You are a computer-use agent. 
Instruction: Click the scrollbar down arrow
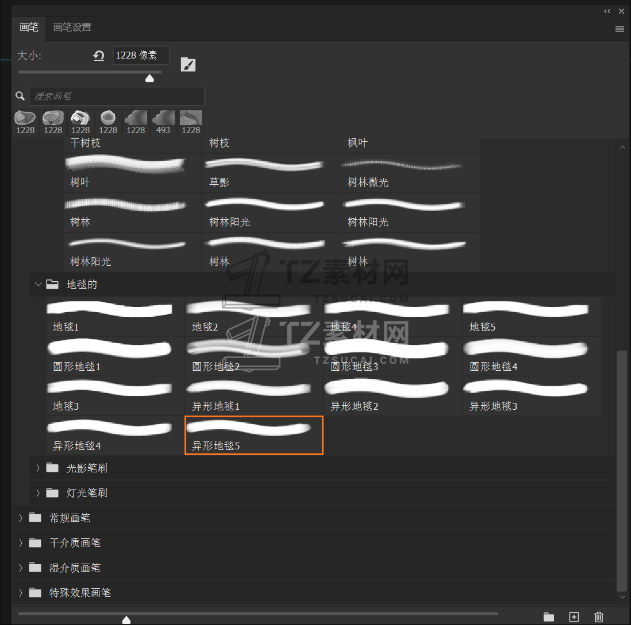point(622,597)
